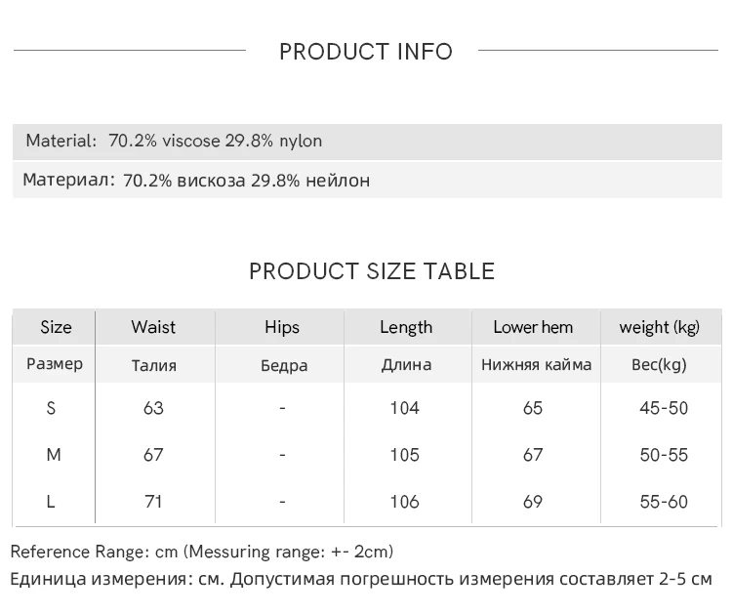
Task: Click the Russian Материал composition row
Action: point(196,181)
